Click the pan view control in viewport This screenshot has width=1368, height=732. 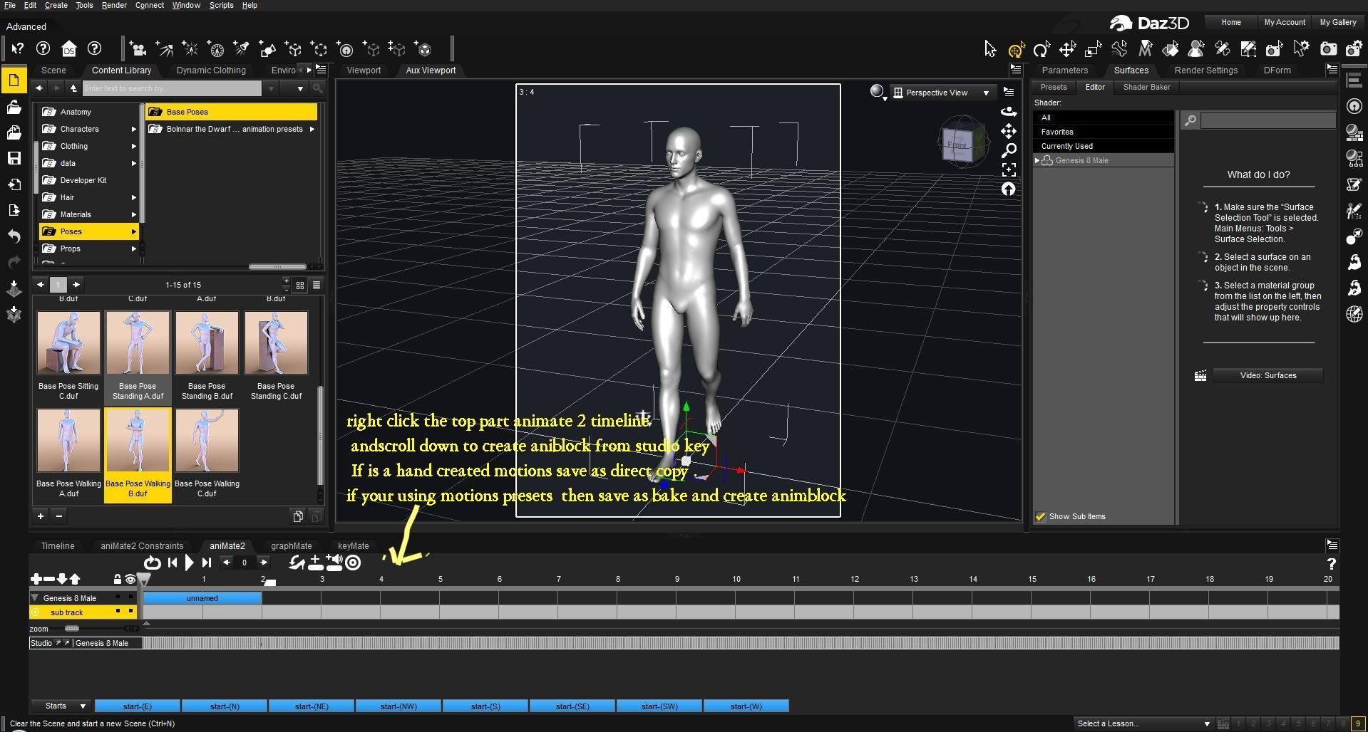pyautogui.click(x=1008, y=131)
